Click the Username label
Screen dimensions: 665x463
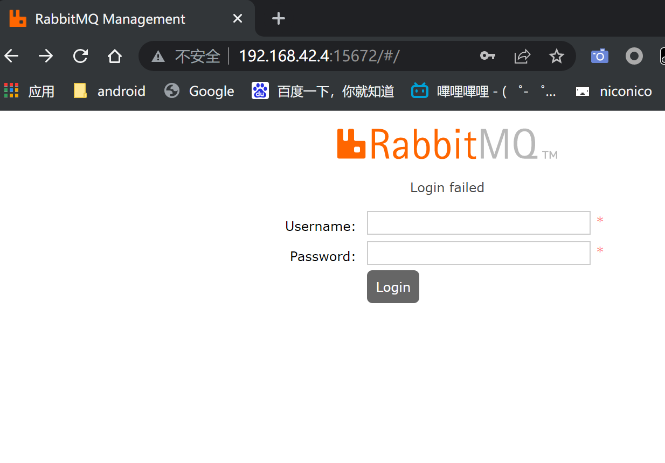320,226
